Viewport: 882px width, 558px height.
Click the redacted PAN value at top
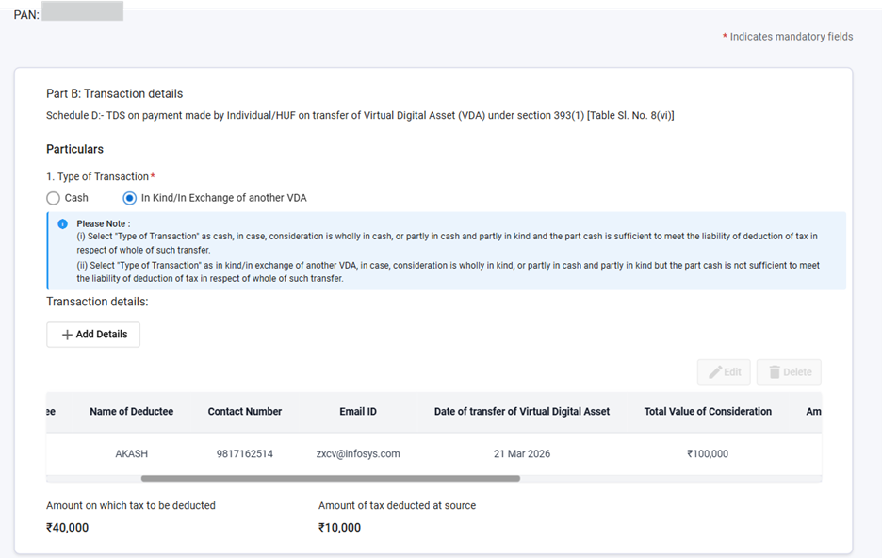pyautogui.click(x=83, y=15)
